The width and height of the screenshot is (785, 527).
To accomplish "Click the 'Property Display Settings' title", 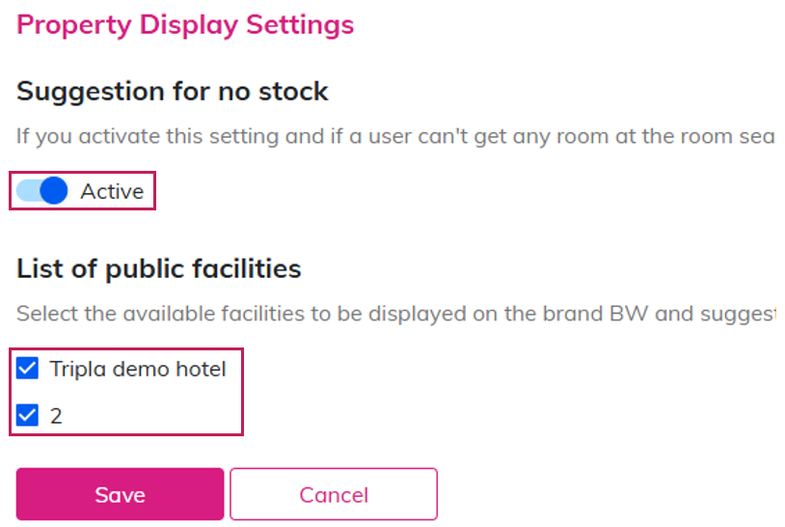I will coord(185,24).
